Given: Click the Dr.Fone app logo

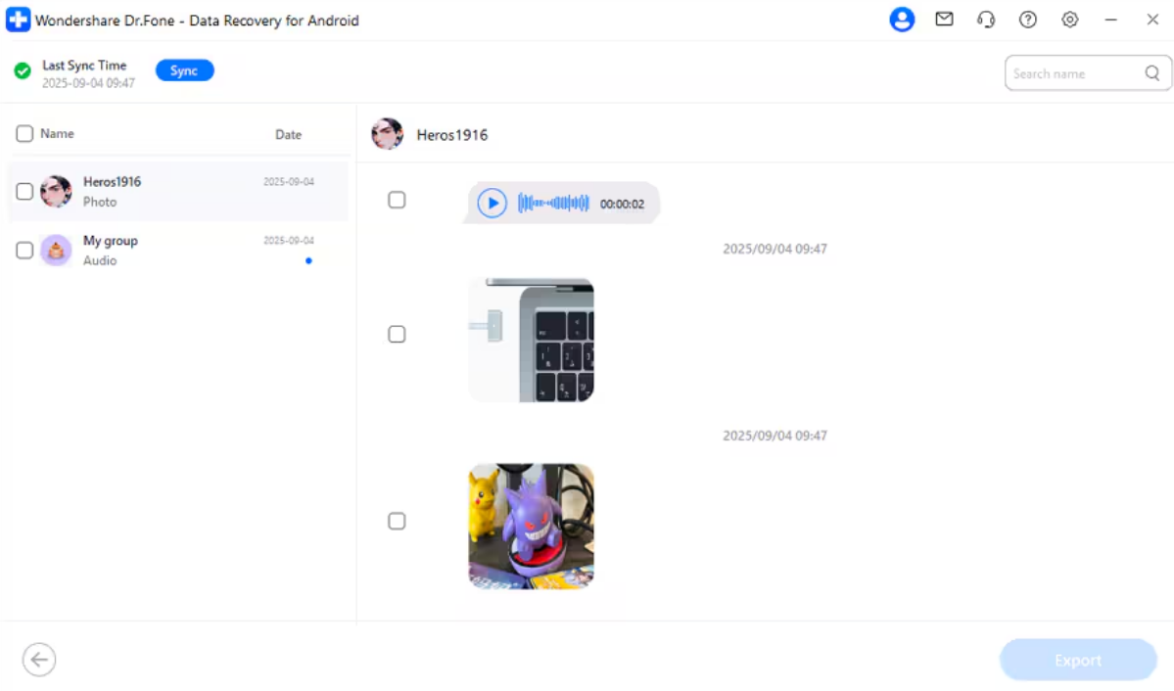Looking at the screenshot, I should click(18, 20).
